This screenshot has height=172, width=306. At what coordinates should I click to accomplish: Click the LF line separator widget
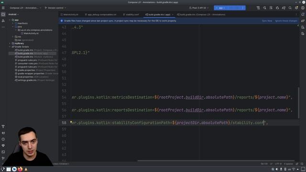point(271,164)
